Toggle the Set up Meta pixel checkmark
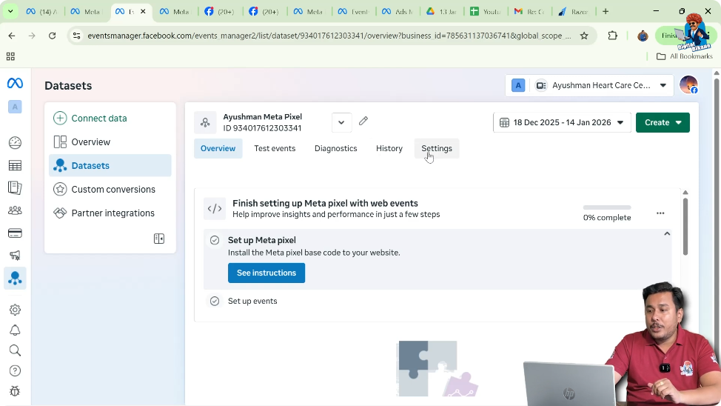This screenshot has width=721, height=406. click(x=215, y=240)
